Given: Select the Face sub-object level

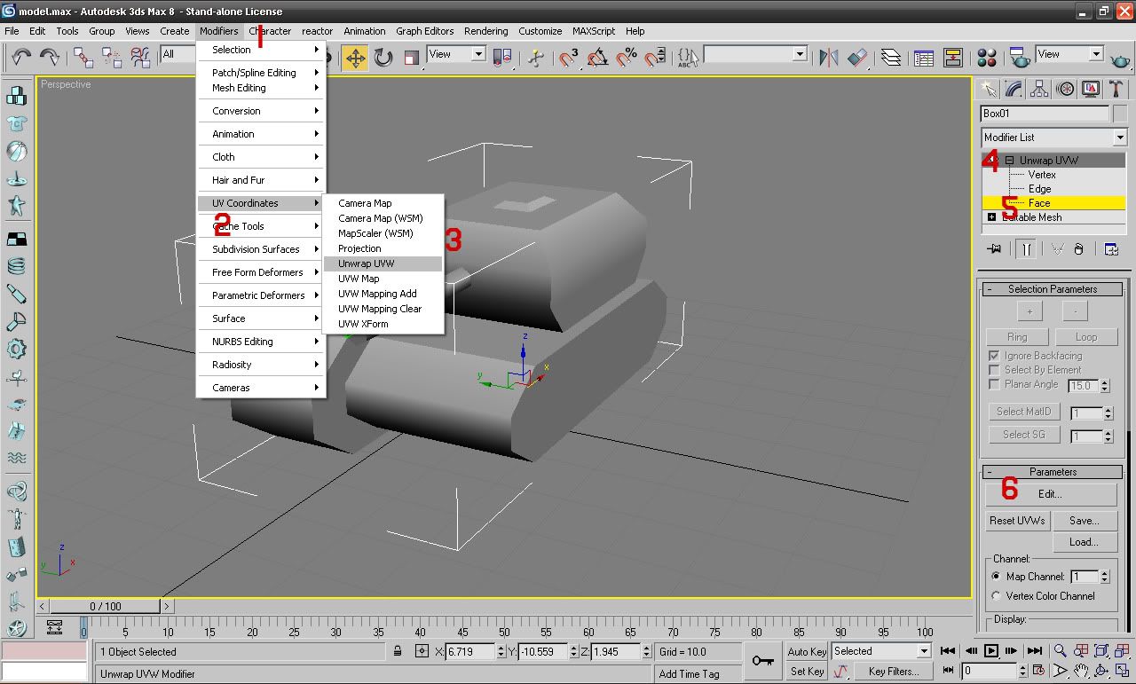Looking at the screenshot, I should point(1038,203).
